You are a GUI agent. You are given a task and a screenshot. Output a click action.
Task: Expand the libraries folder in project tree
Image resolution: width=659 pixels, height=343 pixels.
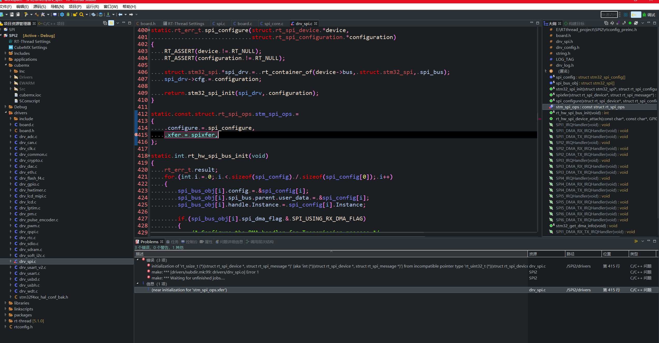click(5, 303)
